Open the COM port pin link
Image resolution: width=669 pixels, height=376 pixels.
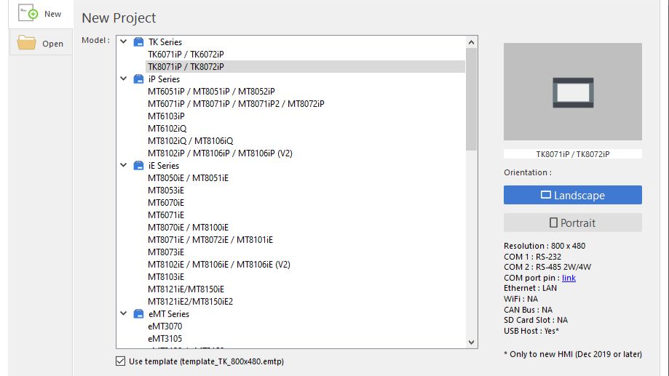click(569, 278)
